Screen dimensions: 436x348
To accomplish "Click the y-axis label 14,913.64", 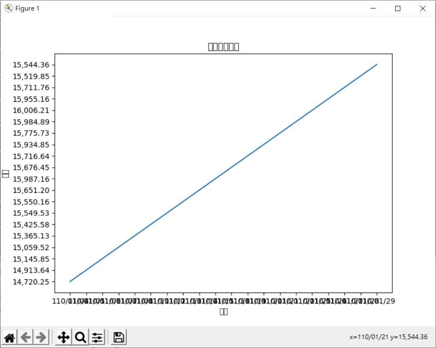I will click(31, 270).
